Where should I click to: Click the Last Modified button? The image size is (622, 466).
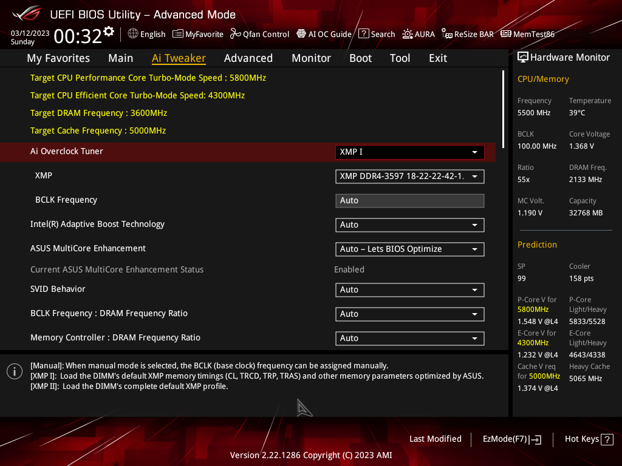coord(435,439)
